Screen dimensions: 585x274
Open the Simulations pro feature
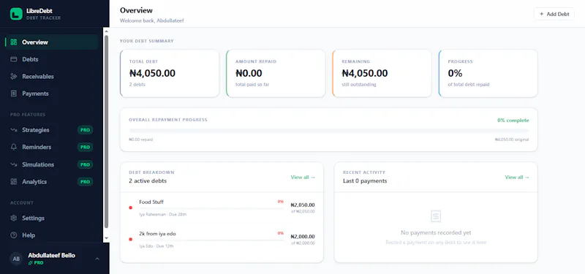pos(51,164)
